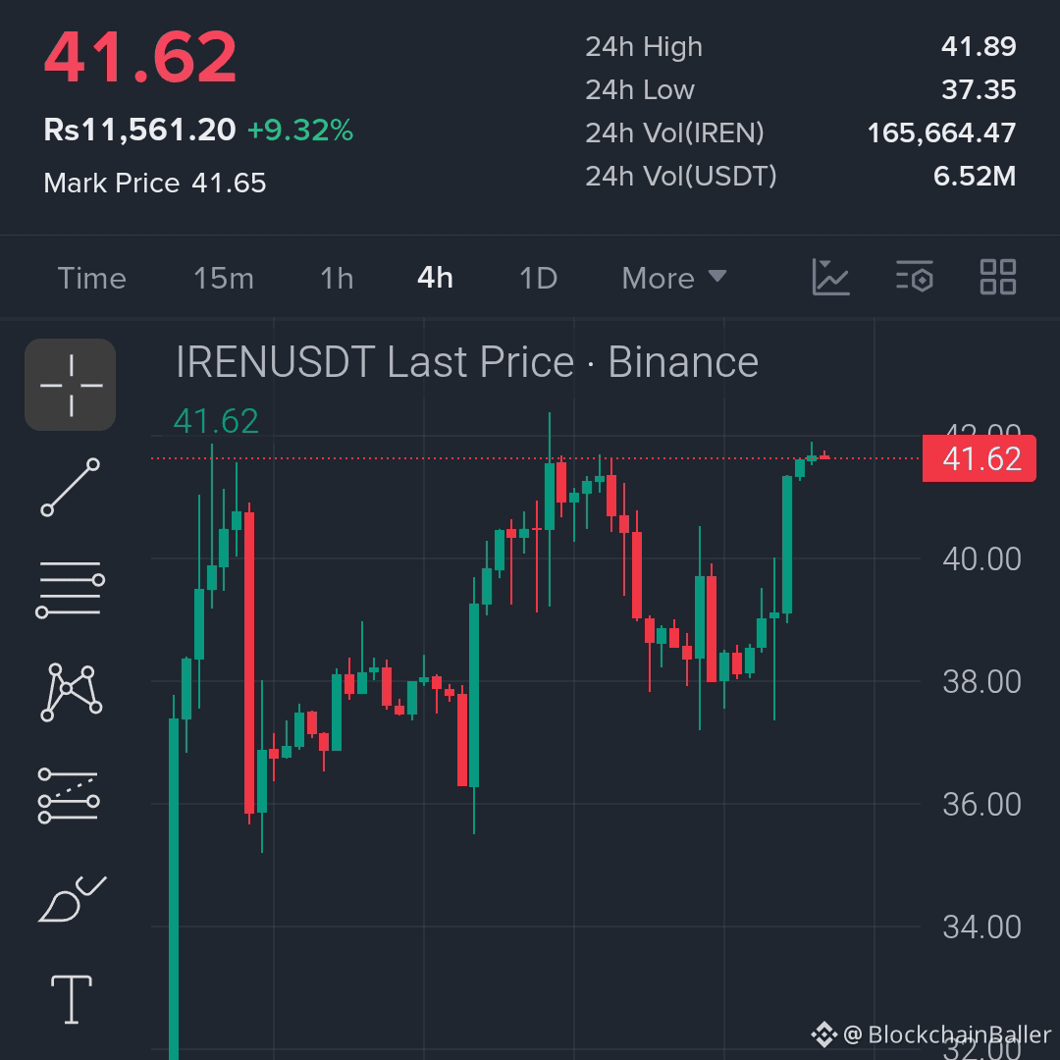Click the 24h Vol(USDT) value 6.52M

coord(975,177)
